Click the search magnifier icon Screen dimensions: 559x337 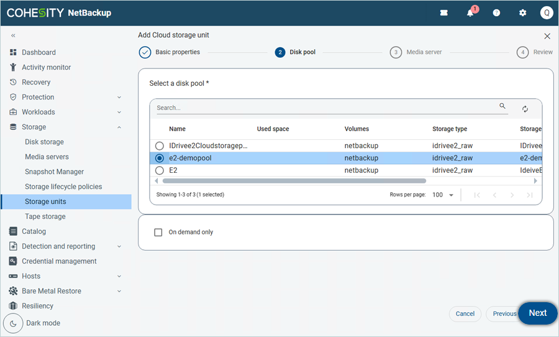[x=502, y=106]
